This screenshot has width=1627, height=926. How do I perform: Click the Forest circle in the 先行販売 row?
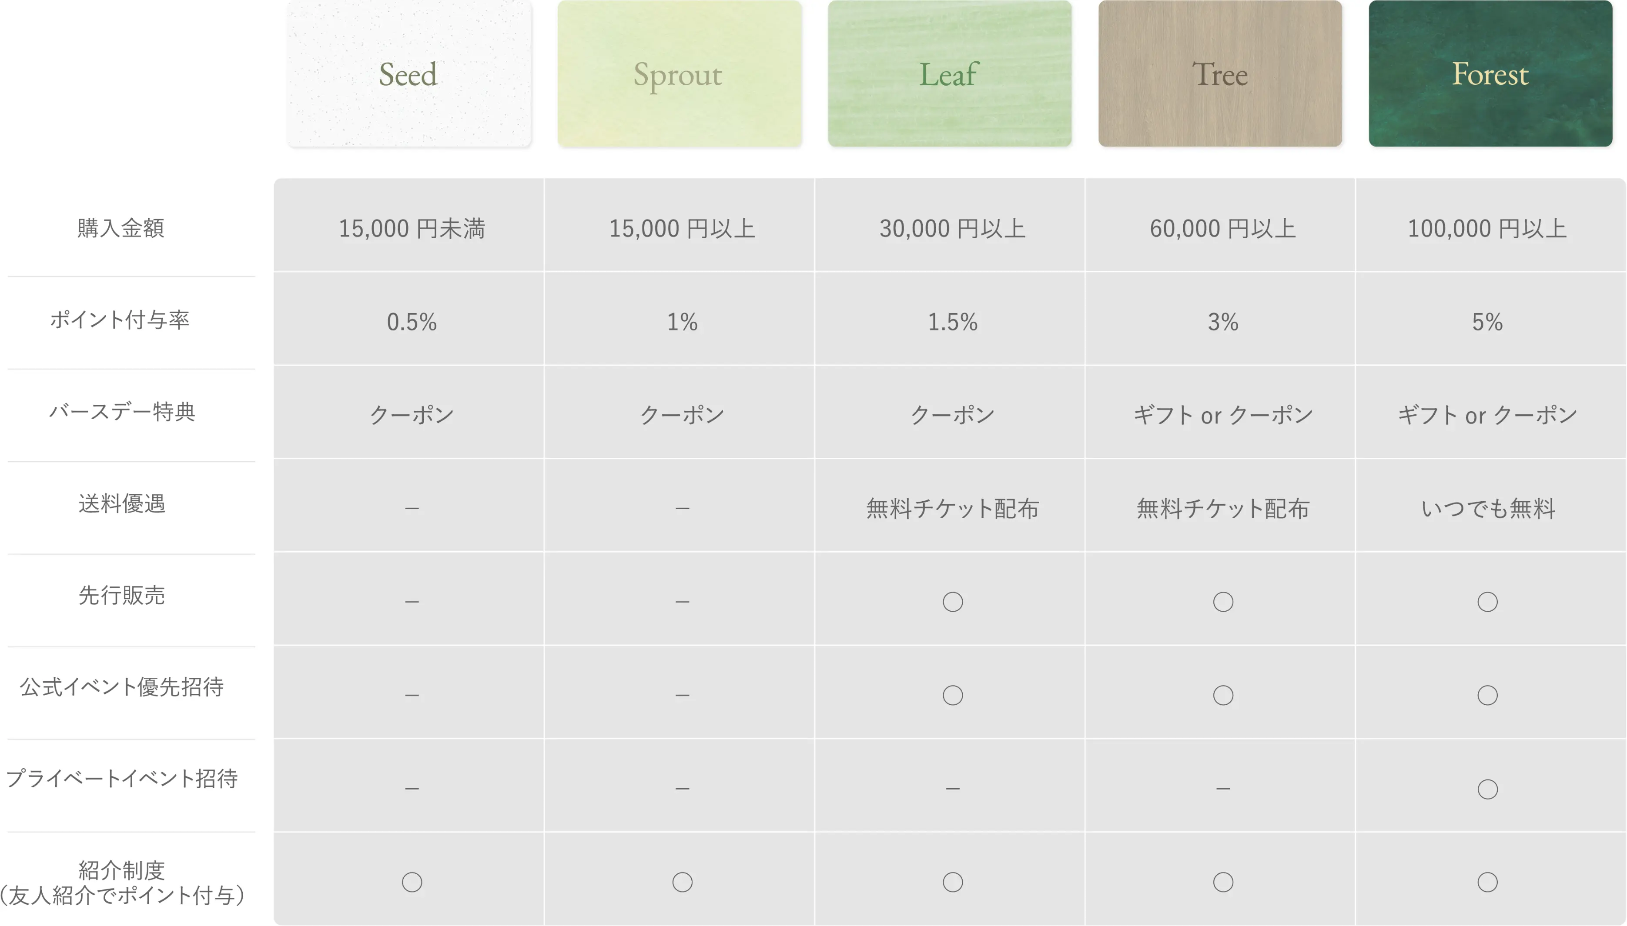click(1487, 602)
